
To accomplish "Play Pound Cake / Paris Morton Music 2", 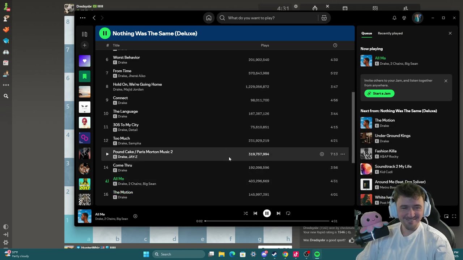I will pyautogui.click(x=107, y=154).
